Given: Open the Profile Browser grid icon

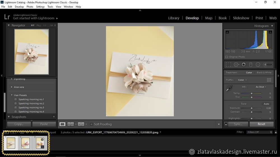Looking at the screenshot, I should (269, 80).
